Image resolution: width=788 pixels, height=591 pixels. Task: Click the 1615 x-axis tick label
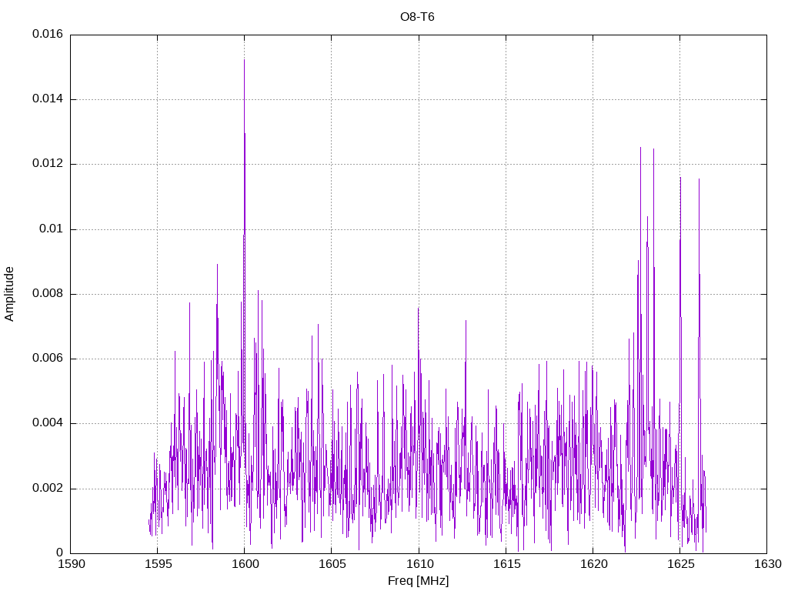click(506, 564)
